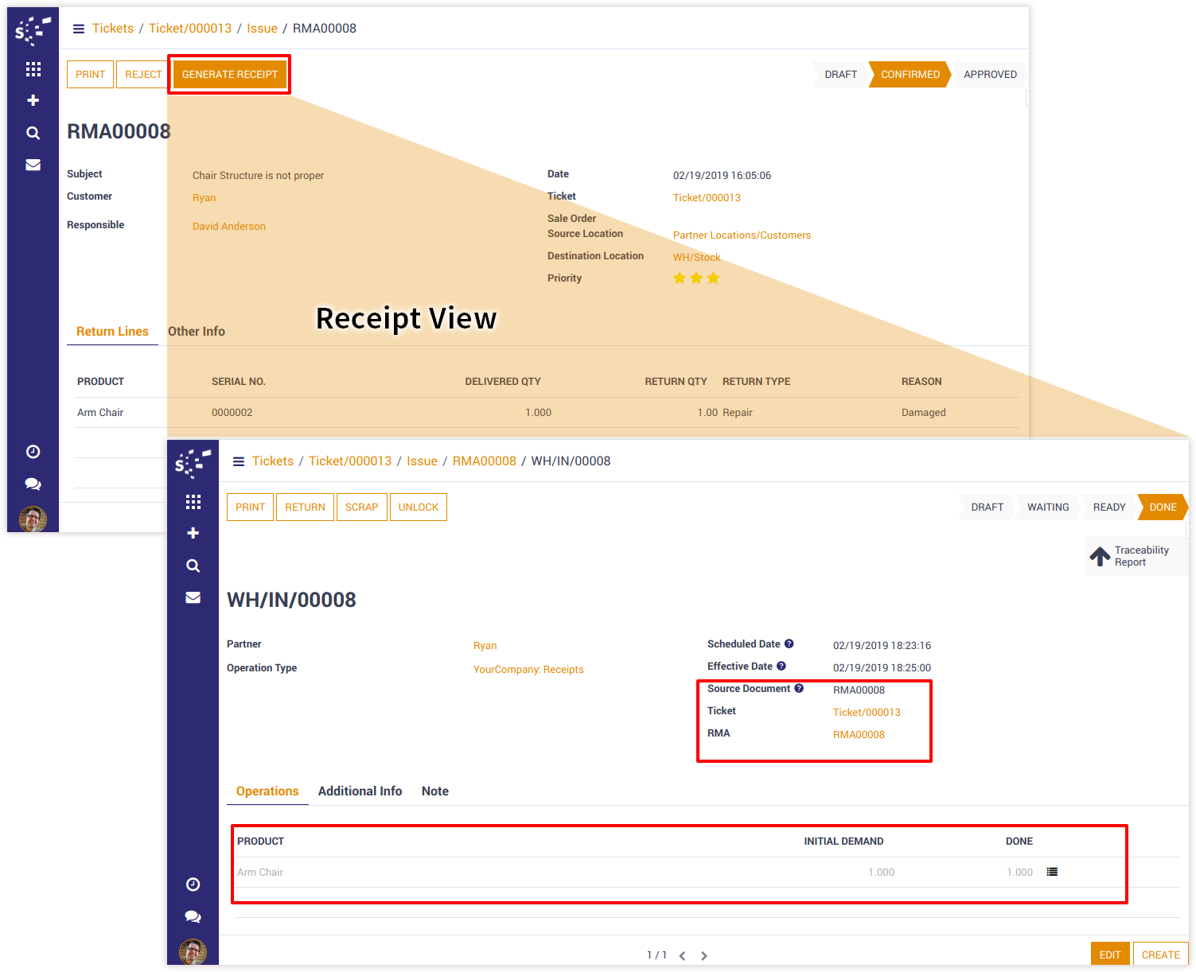Click the search icon in lower sidebar
This screenshot has height=972, width=1196.
coord(193,566)
